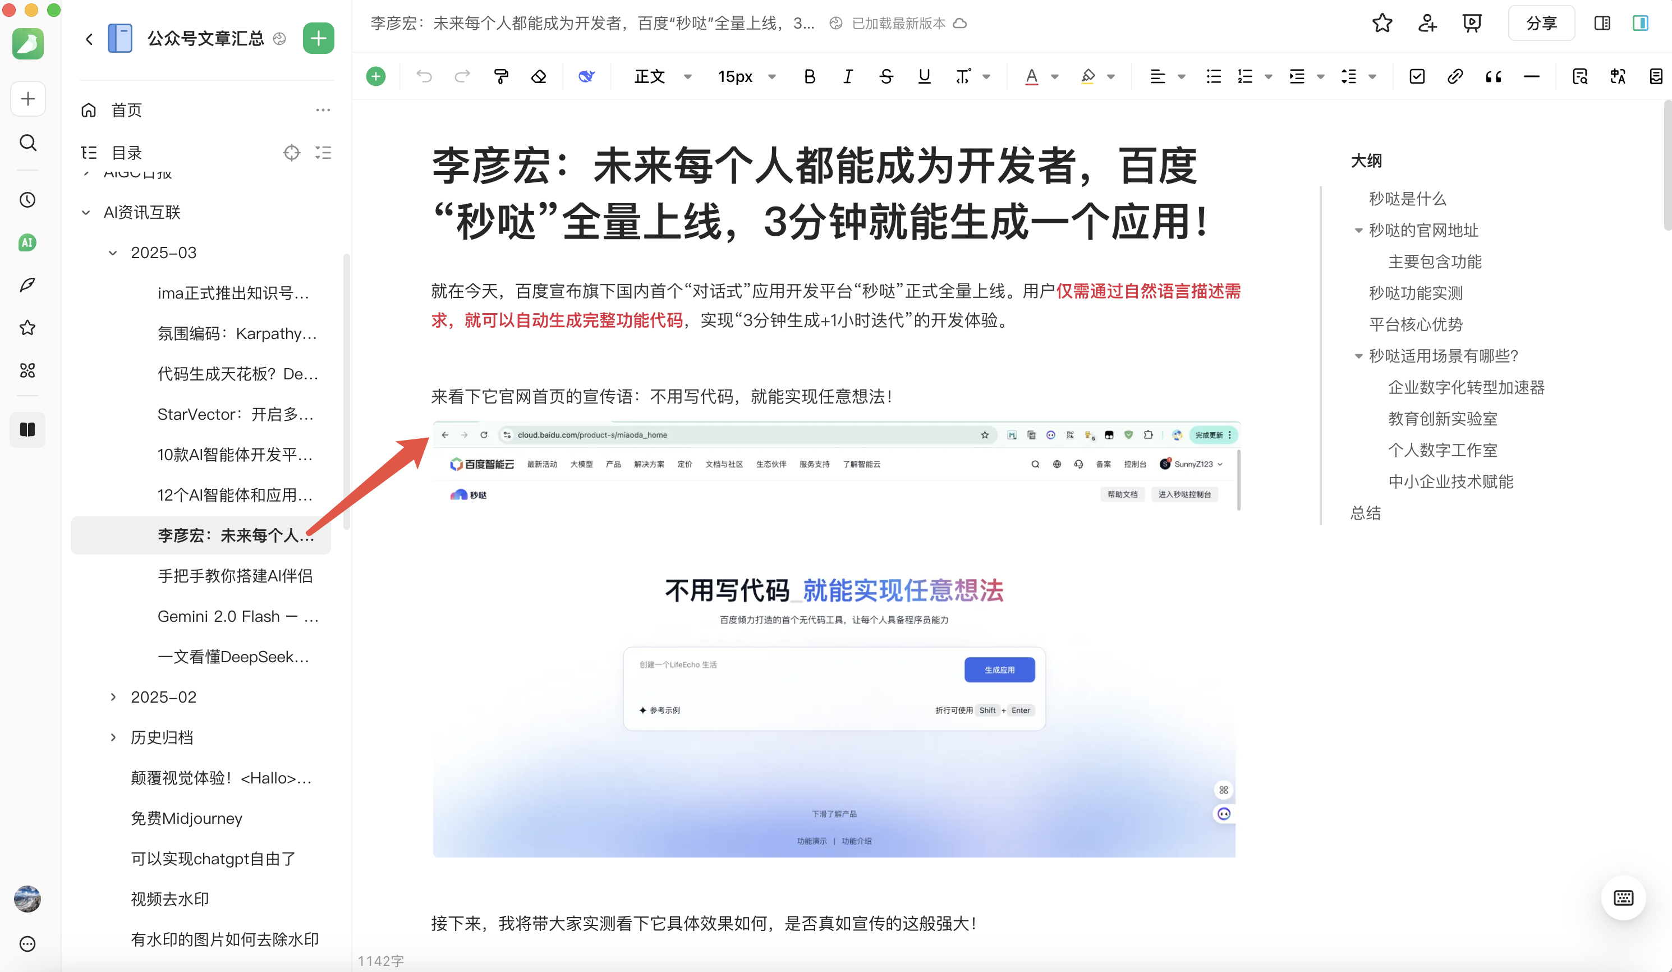
Task: Click the 分享 share button
Action: click(x=1541, y=23)
